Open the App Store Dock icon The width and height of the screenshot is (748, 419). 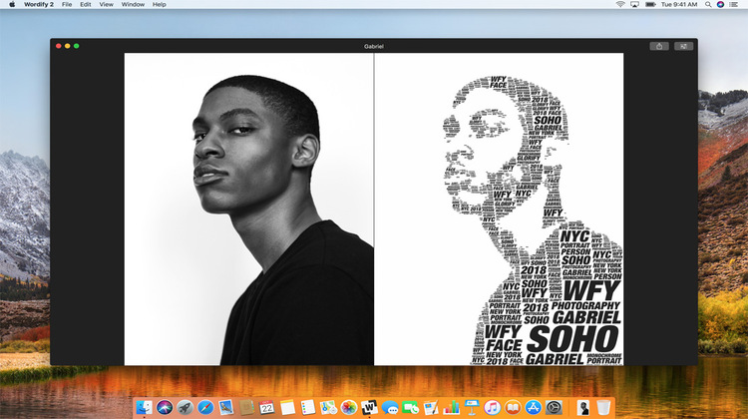(x=533, y=408)
